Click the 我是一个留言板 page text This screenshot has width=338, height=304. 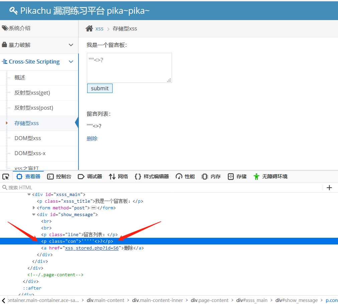[107, 45]
